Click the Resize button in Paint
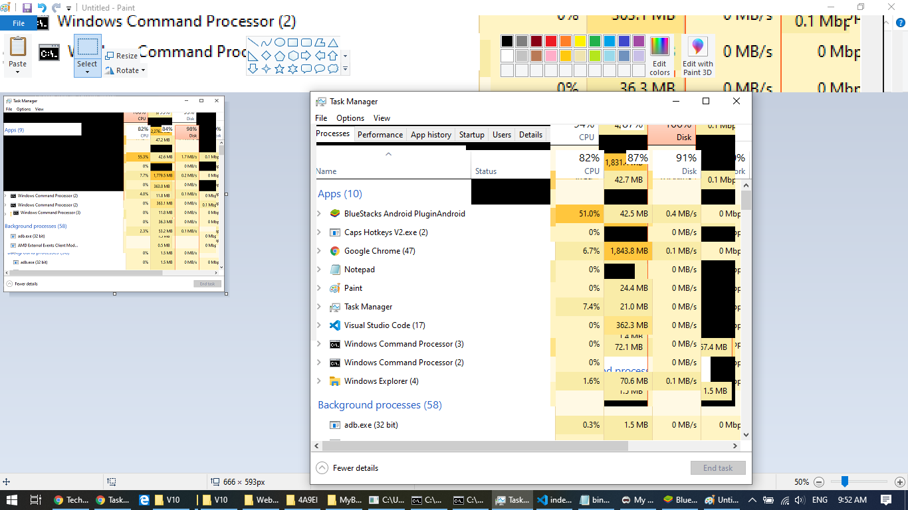Screen dimensions: 908x510 pyautogui.click(x=122, y=56)
